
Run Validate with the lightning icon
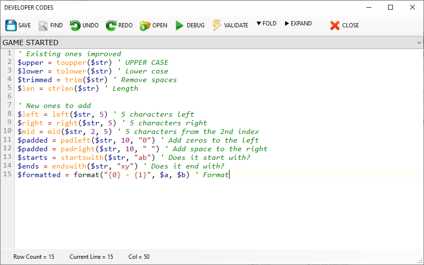point(217,25)
